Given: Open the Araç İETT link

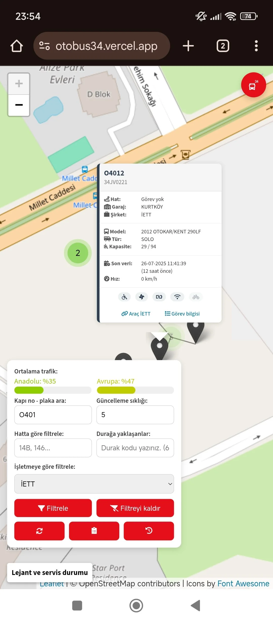Looking at the screenshot, I should click(x=136, y=314).
